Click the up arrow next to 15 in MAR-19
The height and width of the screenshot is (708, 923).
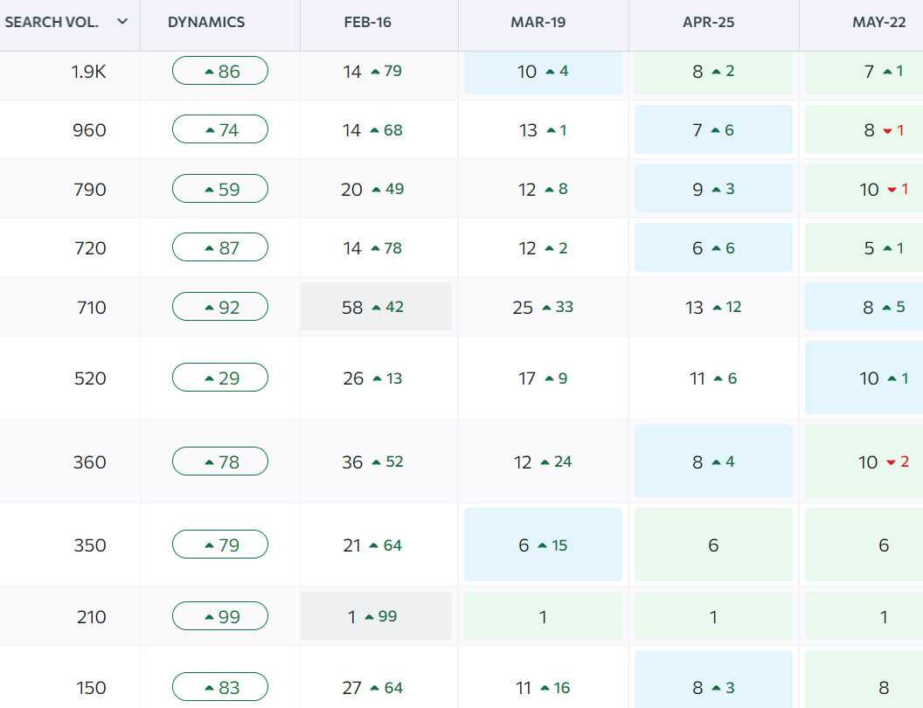pos(542,545)
